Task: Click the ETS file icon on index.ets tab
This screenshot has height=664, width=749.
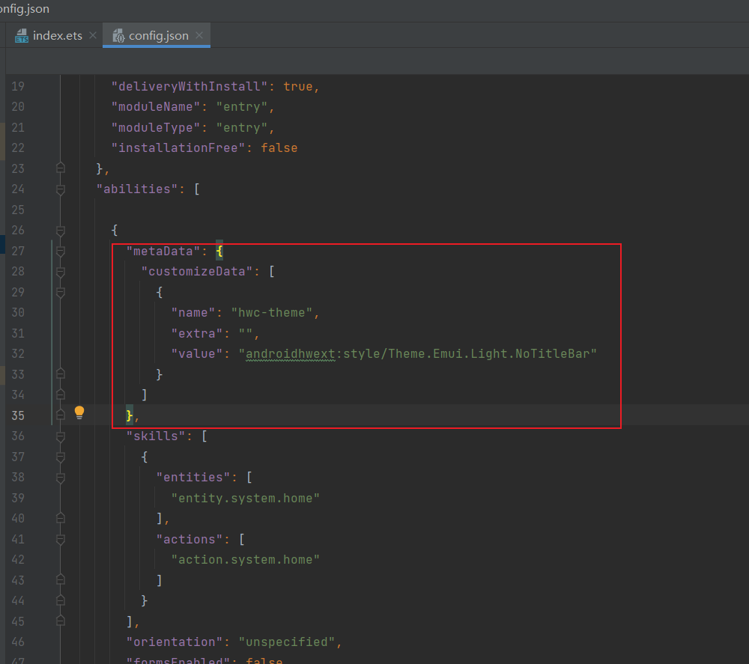Action: point(22,35)
